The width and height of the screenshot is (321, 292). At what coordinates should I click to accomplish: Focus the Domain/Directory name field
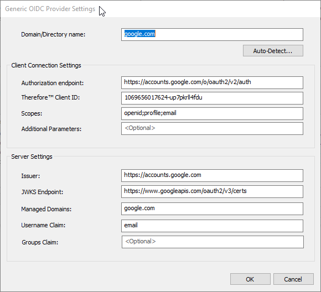[212, 34]
